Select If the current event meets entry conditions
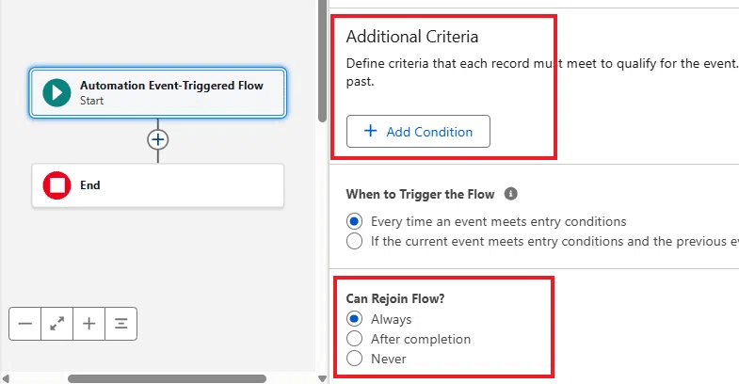Screen dimensions: 739x384 point(354,241)
